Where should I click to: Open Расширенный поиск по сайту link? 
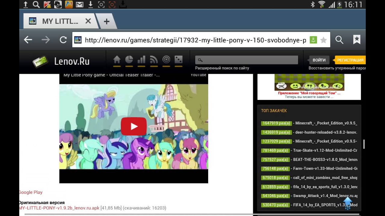pos(222,68)
